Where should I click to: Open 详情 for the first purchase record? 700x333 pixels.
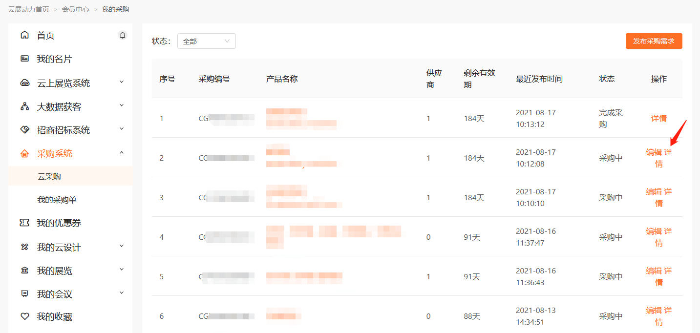tap(658, 118)
